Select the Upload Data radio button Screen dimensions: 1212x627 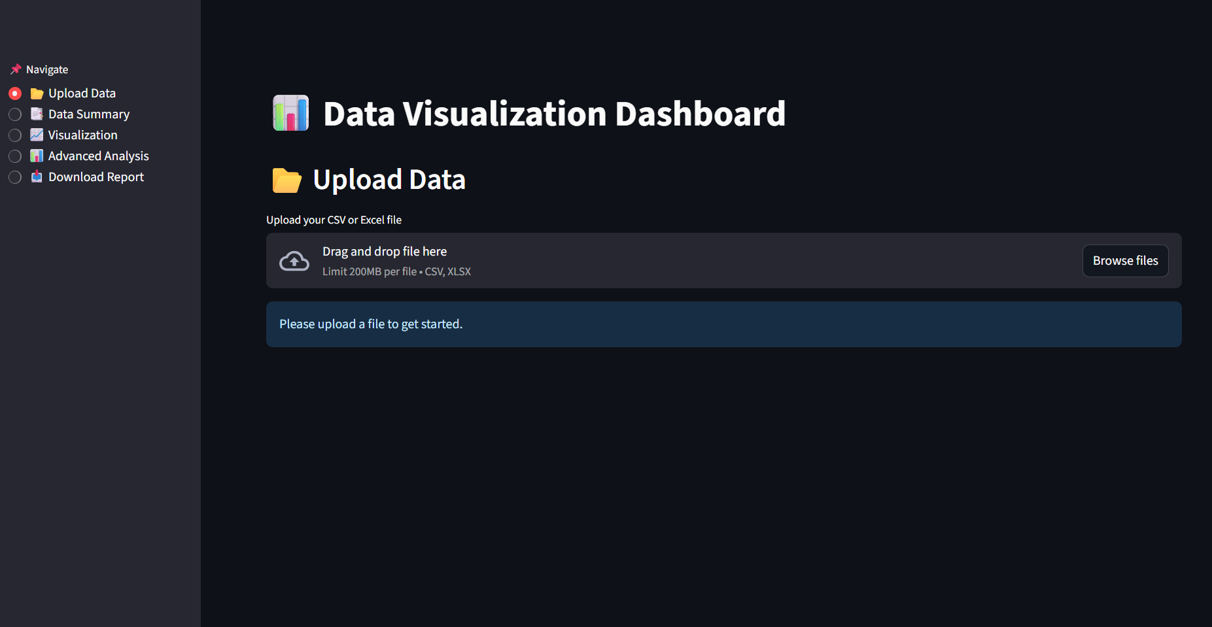tap(15, 93)
